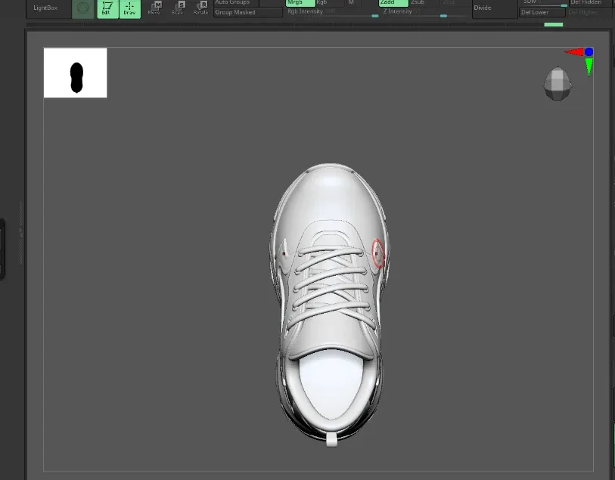Select the Scale icon on the top shelf
This screenshot has width=615, height=480.
click(x=179, y=8)
